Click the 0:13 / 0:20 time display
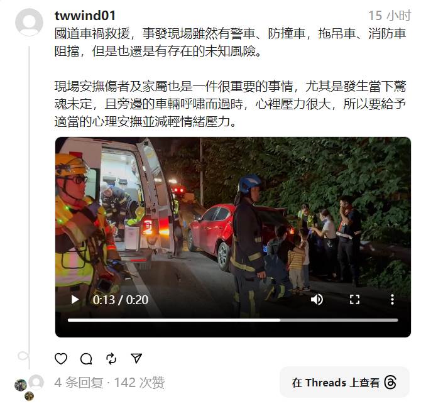Screen dimensions: 421x404 pos(120,300)
